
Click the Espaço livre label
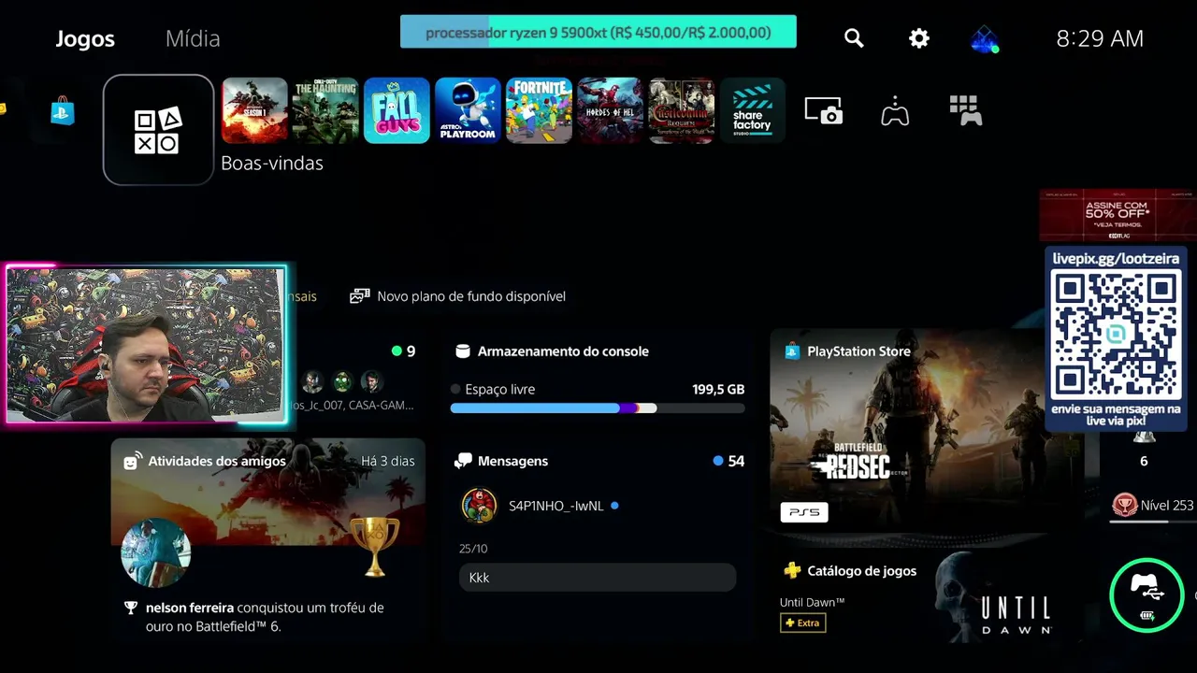click(x=500, y=389)
